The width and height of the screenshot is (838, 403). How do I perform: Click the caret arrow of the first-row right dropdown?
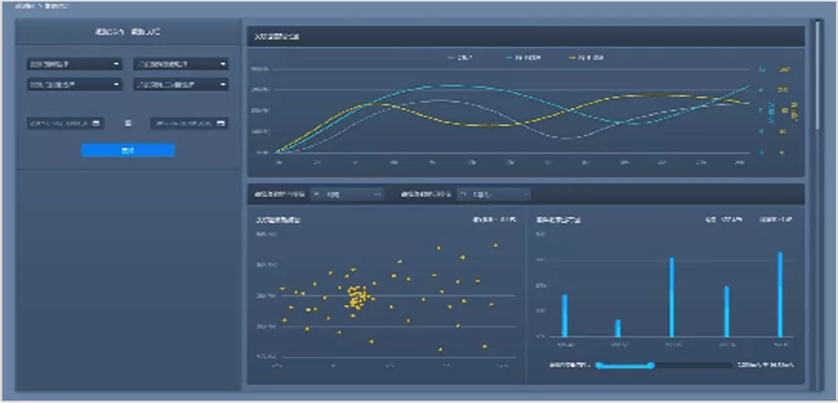click(223, 64)
